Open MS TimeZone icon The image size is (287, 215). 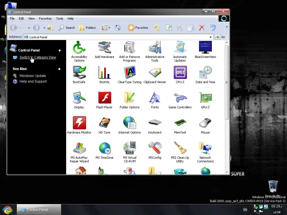(x=104, y=150)
